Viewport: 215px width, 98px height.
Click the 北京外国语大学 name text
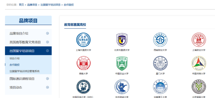122,50
